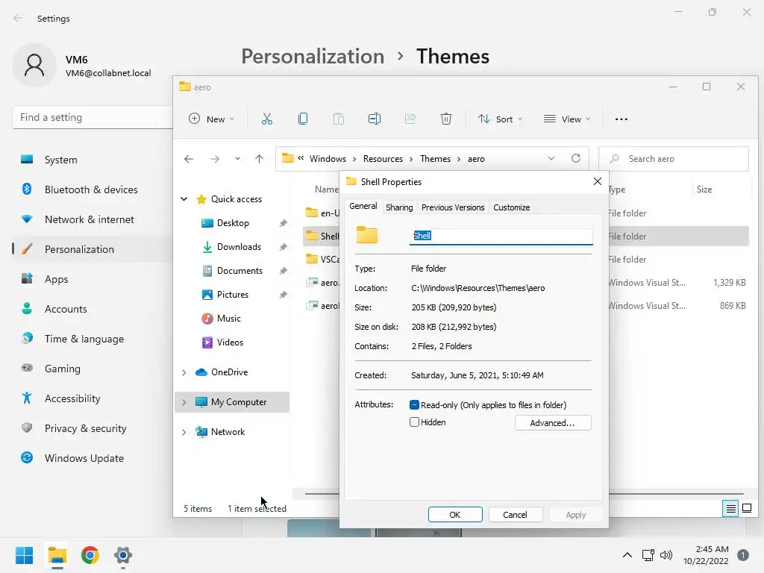Launch Google Chrome from taskbar
764x573 pixels.
click(x=90, y=555)
